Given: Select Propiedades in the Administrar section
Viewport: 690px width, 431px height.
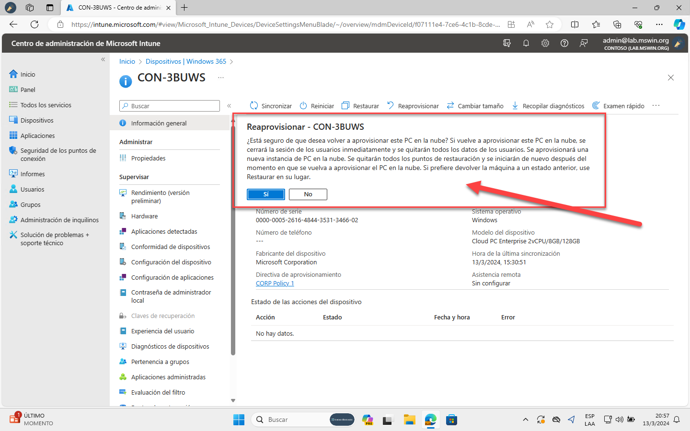Looking at the screenshot, I should [148, 158].
